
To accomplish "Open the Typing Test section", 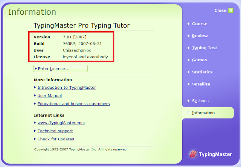I will (204, 48).
